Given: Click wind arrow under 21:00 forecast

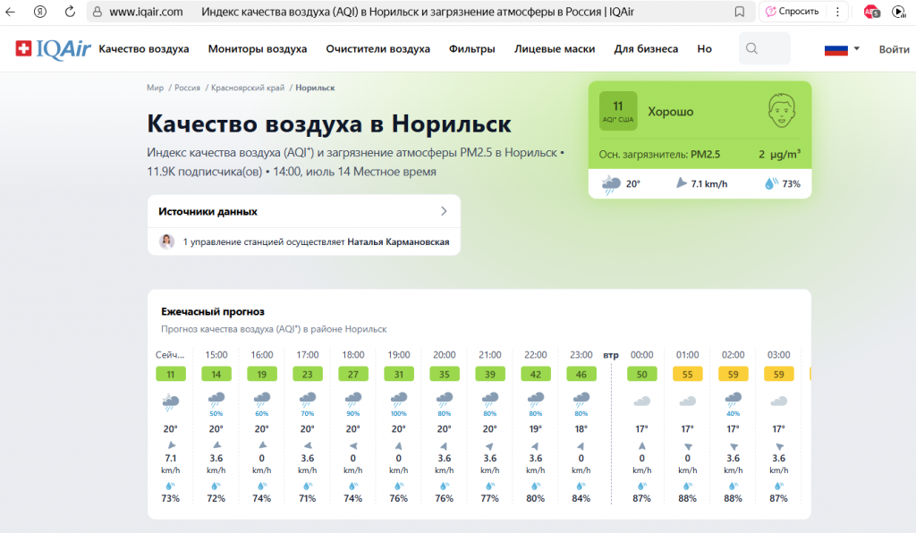Looking at the screenshot, I should click(490, 445).
